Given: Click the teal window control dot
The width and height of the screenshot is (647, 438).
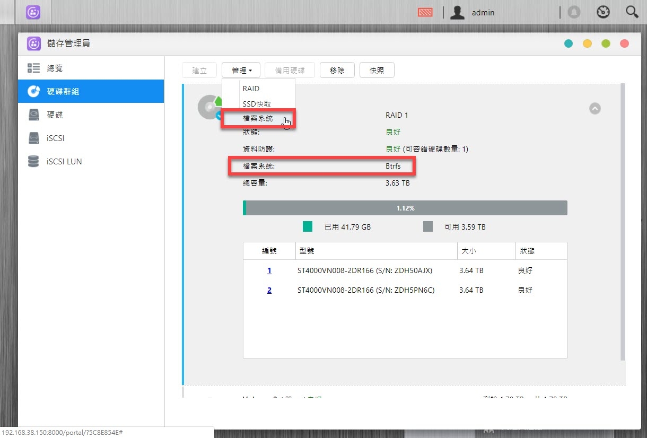Looking at the screenshot, I should click(x=569, y=44).
